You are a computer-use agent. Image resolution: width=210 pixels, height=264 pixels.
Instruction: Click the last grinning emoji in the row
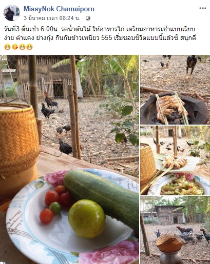point(30,47)
